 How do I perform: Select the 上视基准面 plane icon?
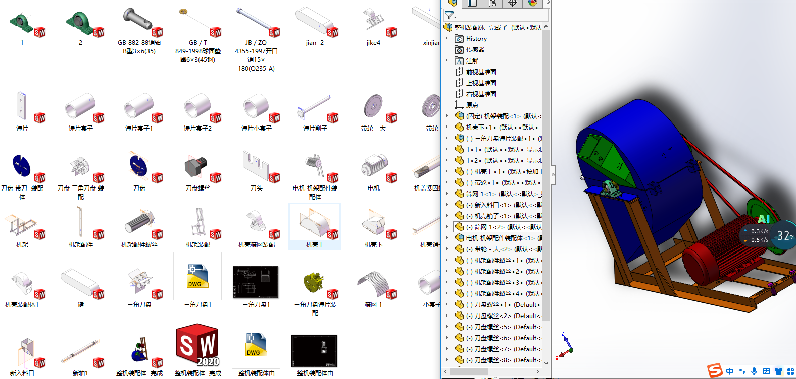click(x=459, y=83)
